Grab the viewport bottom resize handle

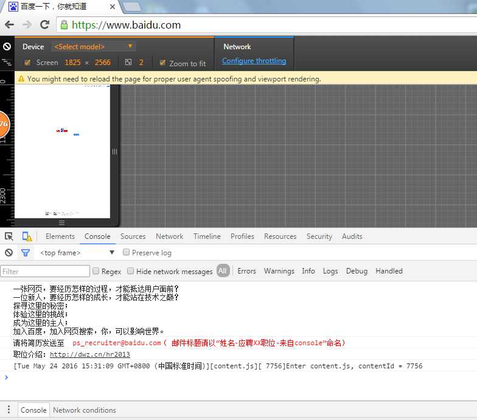(x=62, y=222)
